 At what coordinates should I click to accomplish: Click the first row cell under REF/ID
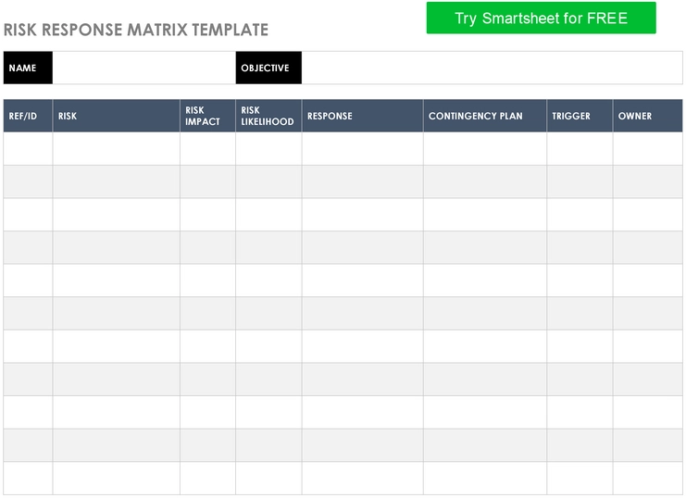point(28,149)
